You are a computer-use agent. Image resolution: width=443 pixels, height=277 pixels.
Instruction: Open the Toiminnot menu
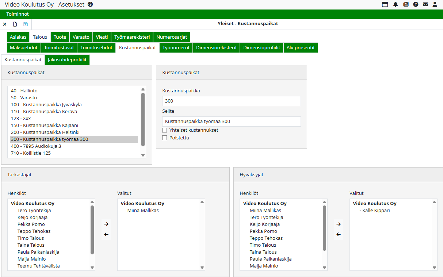18,14
